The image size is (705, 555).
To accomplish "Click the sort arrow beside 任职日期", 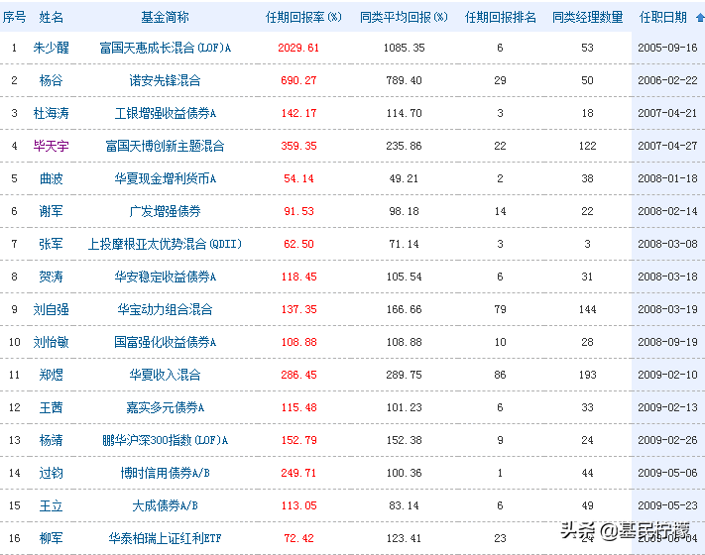I will pyautogui.click(x=700, y=18).
